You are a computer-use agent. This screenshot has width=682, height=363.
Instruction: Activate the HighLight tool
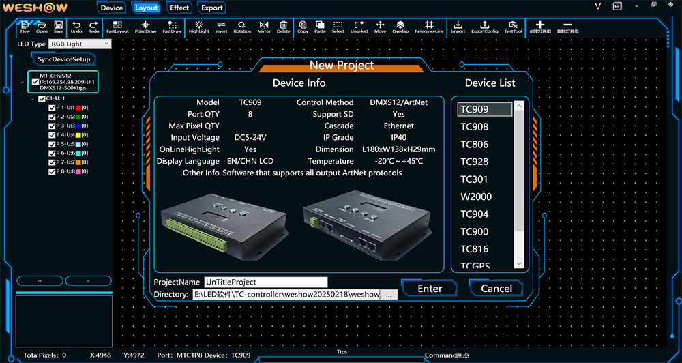[198, 27]
